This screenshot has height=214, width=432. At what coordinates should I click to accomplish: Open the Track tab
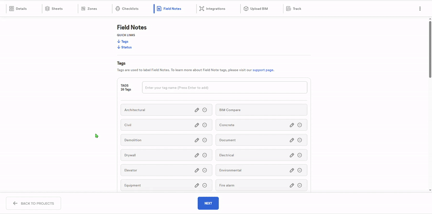(x=294, y=9)
